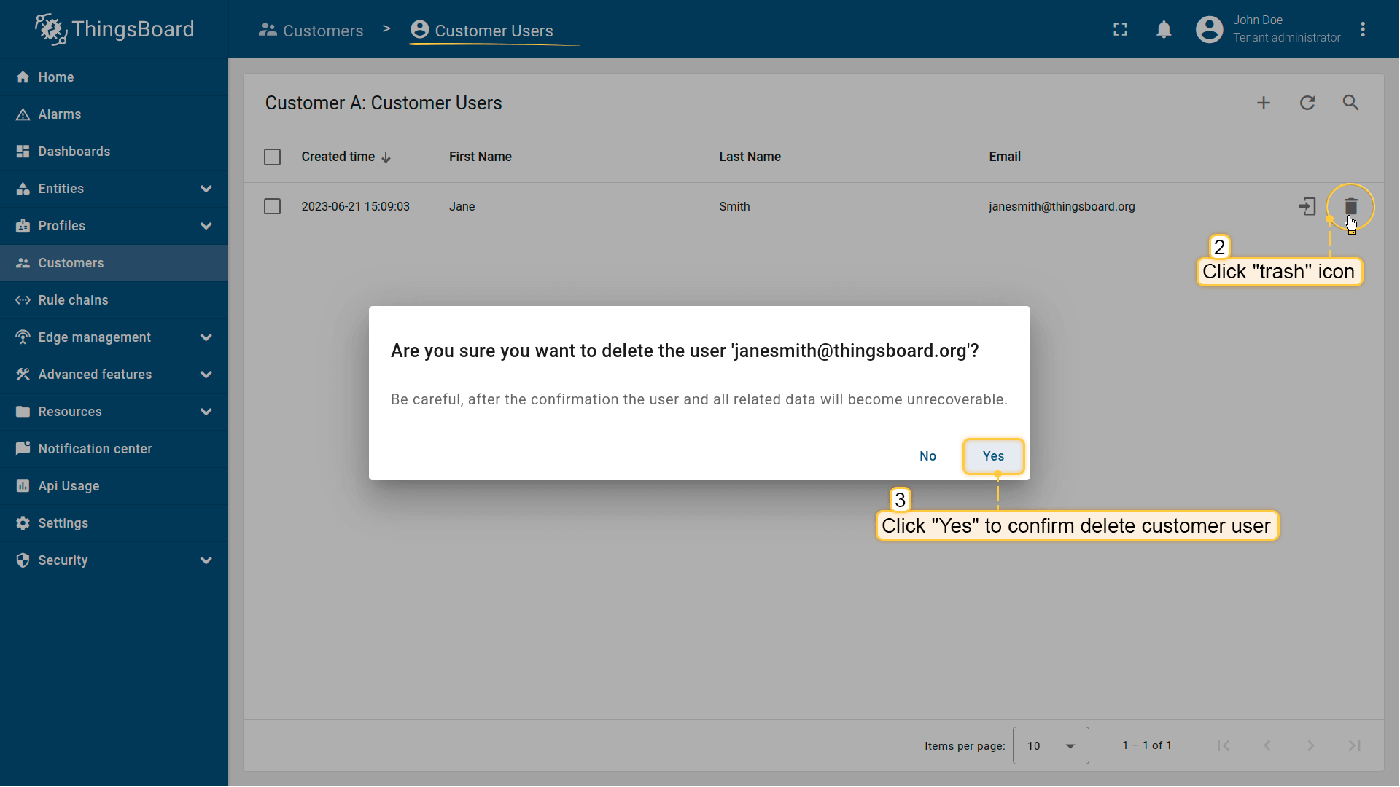Open the search icon in table header
The width and height of the screenshot is (1400, 787).
1350,103
